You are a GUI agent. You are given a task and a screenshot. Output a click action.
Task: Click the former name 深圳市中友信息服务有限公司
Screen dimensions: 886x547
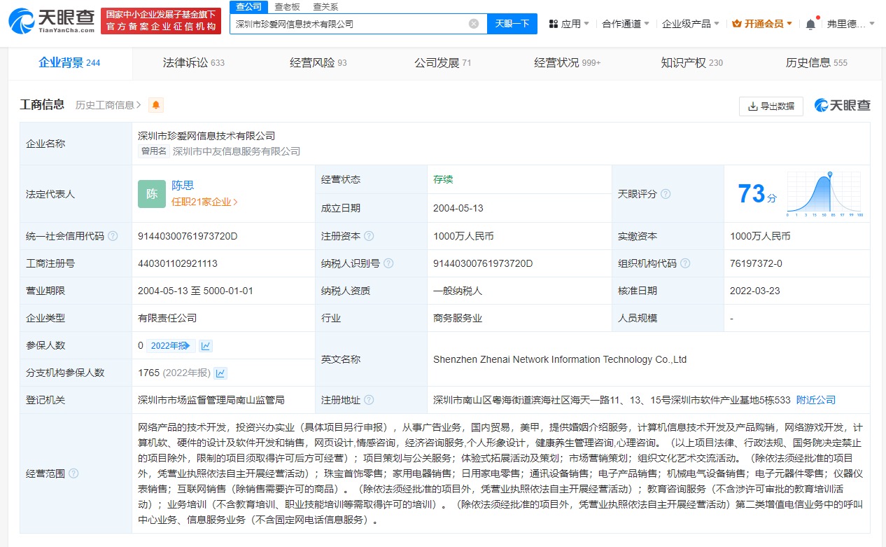coord(237,151)
